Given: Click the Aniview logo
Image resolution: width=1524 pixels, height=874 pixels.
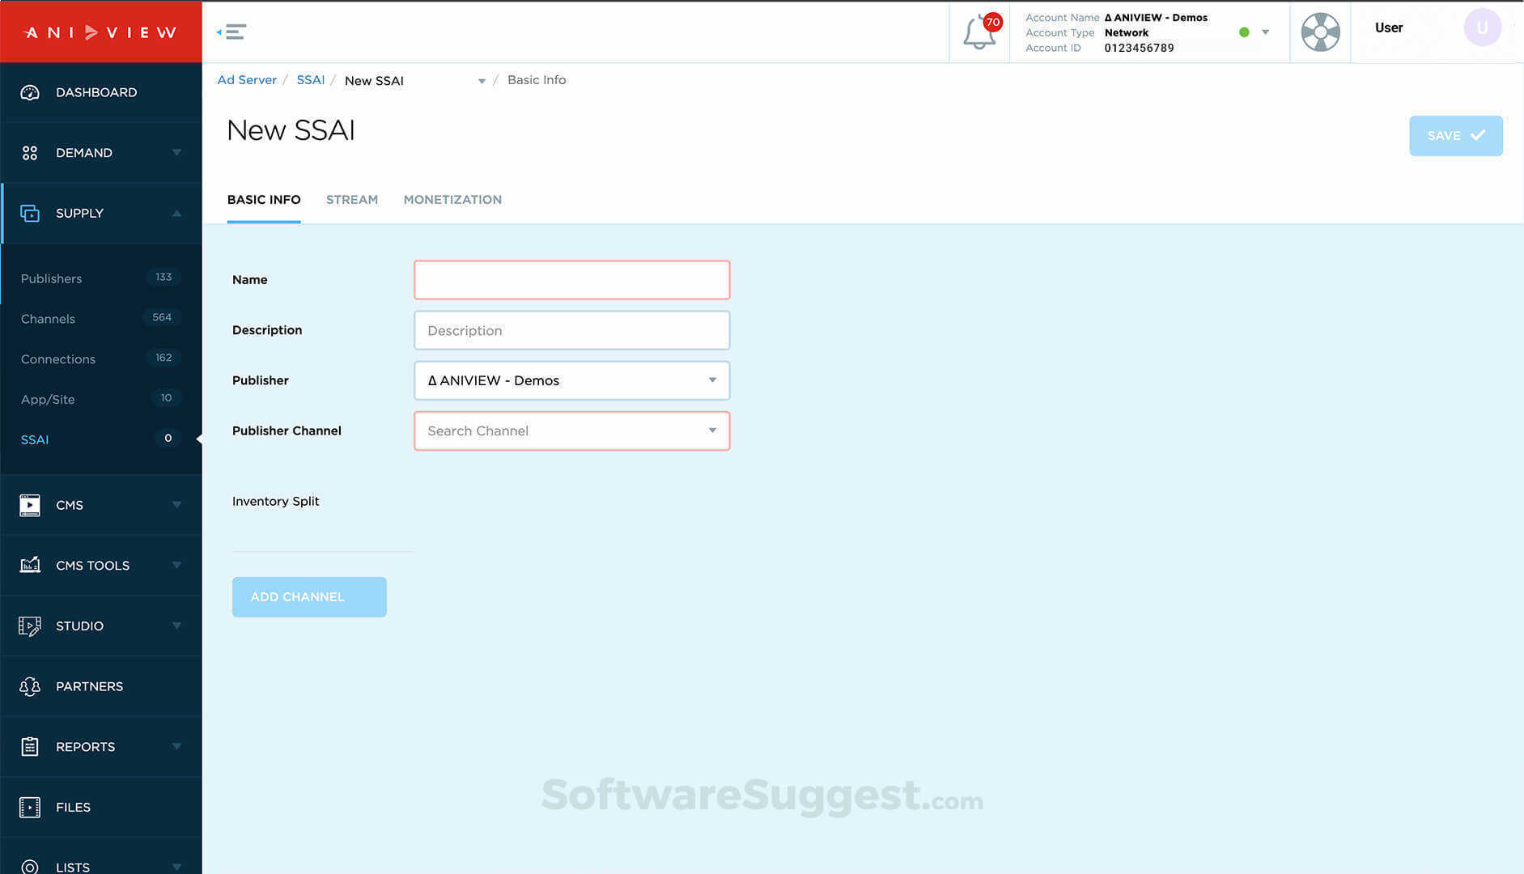Looking at the screenshot, I should tap(100, 32).
